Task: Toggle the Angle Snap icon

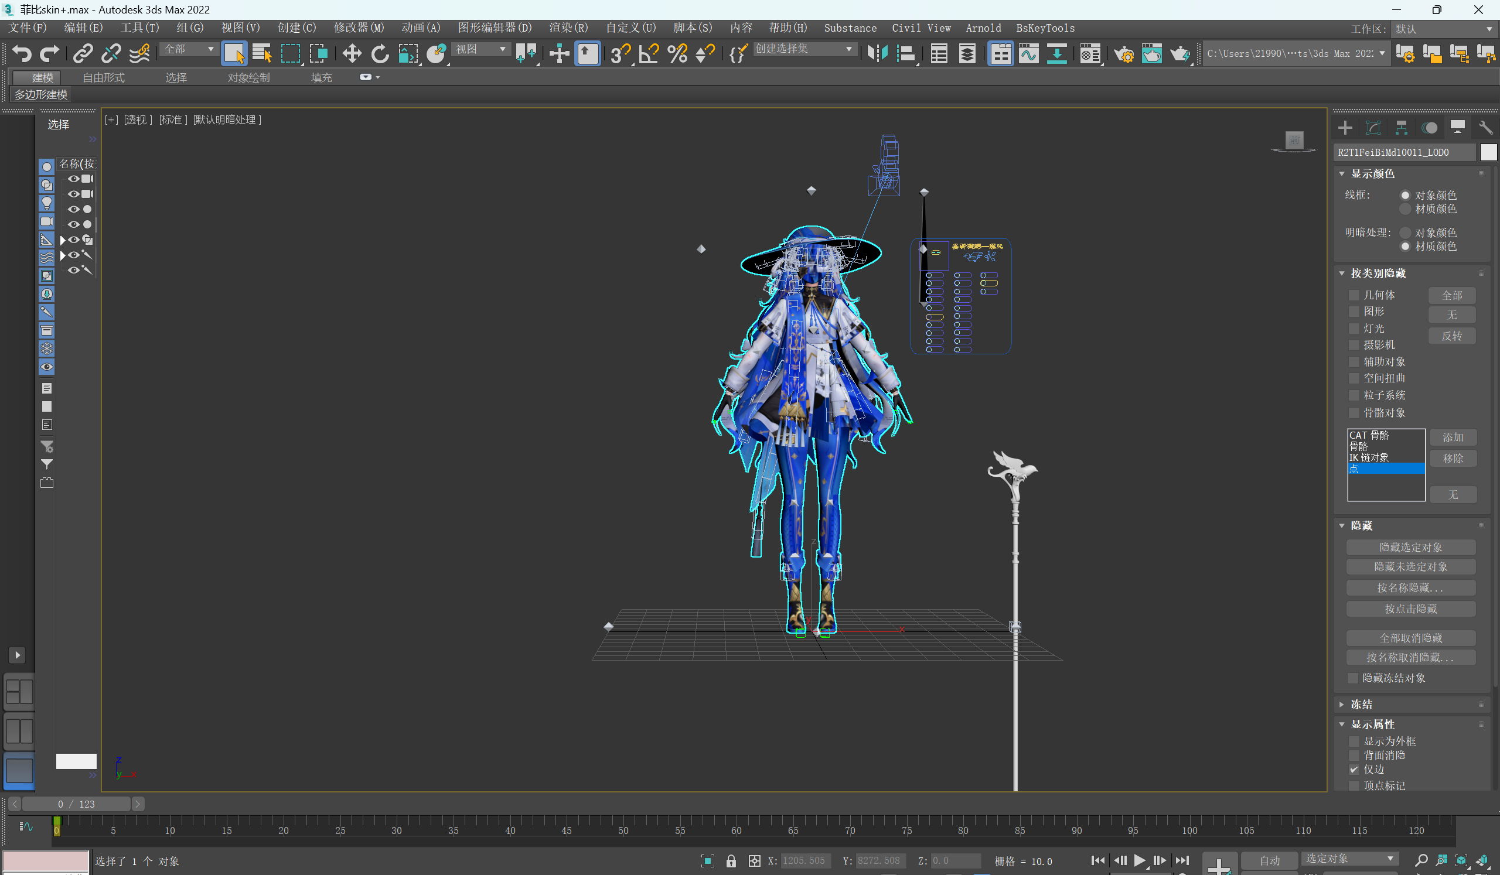Action: point(648,54)
